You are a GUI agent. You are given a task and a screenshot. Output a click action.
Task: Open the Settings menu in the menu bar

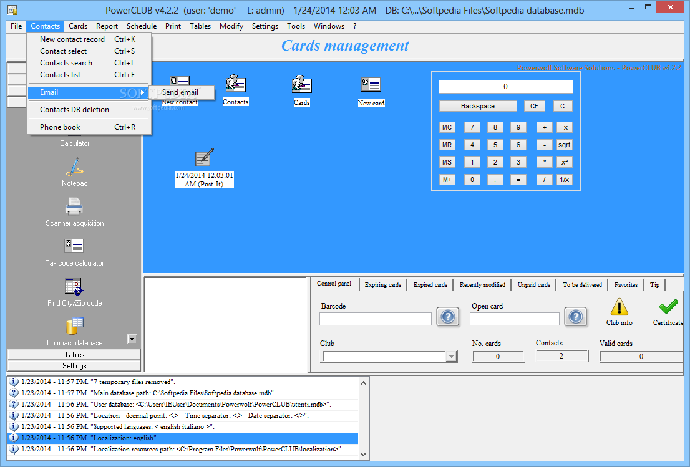265,26
